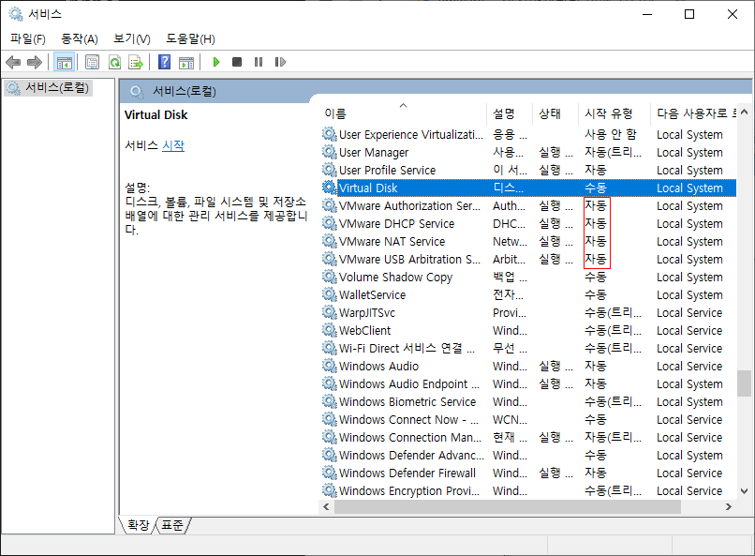Click the gear icon next to WarpJITSvc
This screenshot has width=755, height=556.
click(x=330, y=312)
